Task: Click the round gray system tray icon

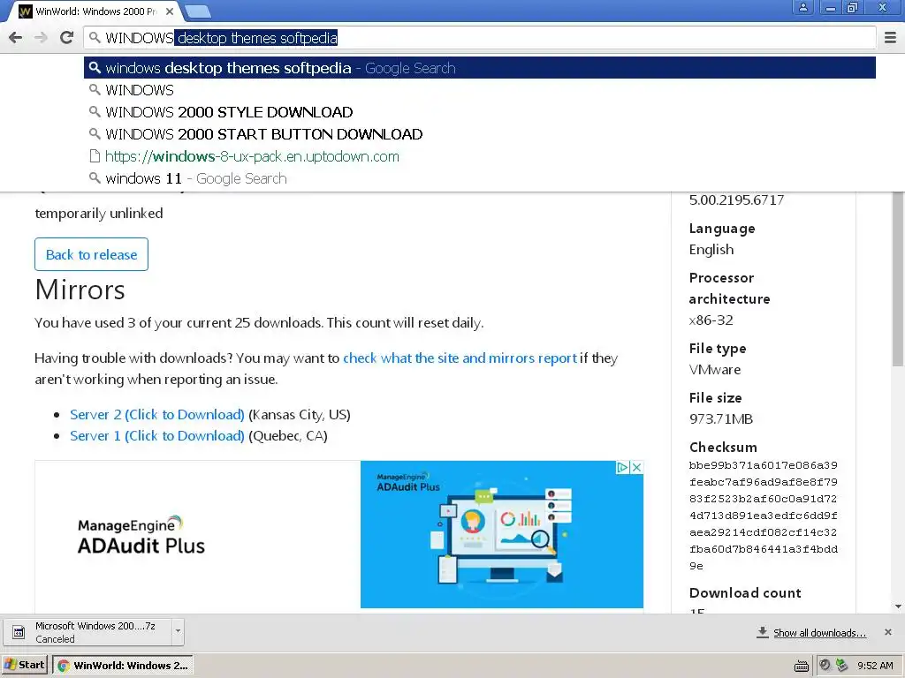Action: coord(825,666)
